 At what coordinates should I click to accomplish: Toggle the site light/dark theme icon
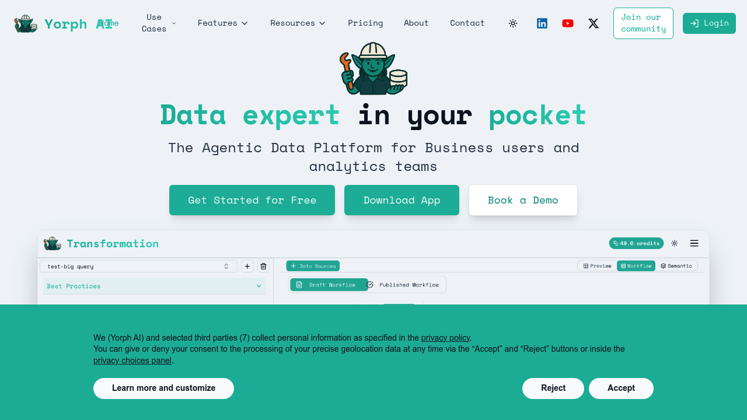tap(513, 23)
